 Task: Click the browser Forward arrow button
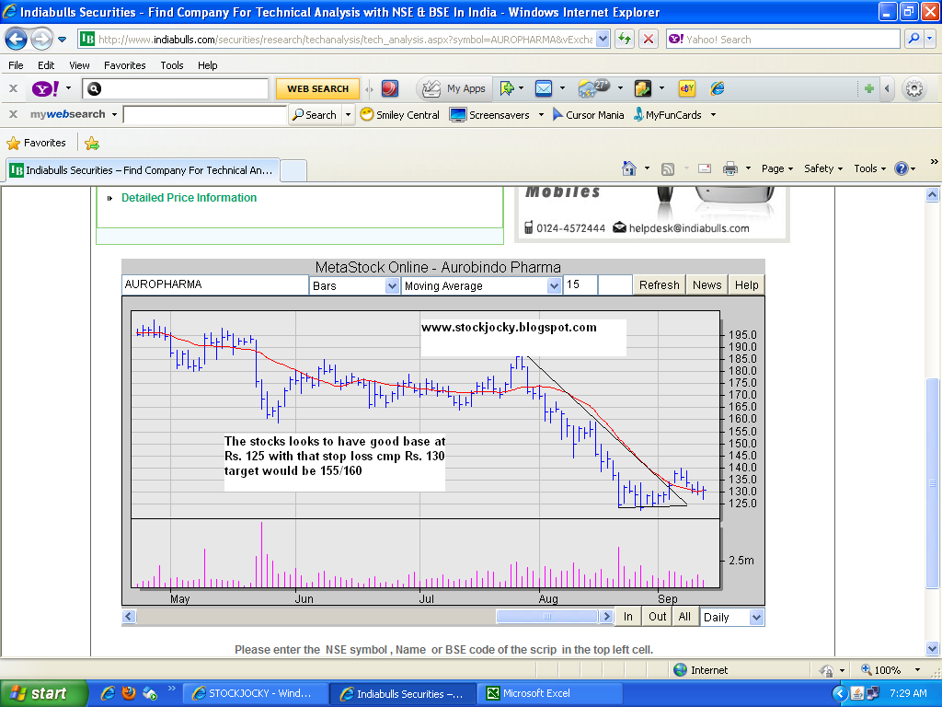pyautogui.click(x=40, y=40)
